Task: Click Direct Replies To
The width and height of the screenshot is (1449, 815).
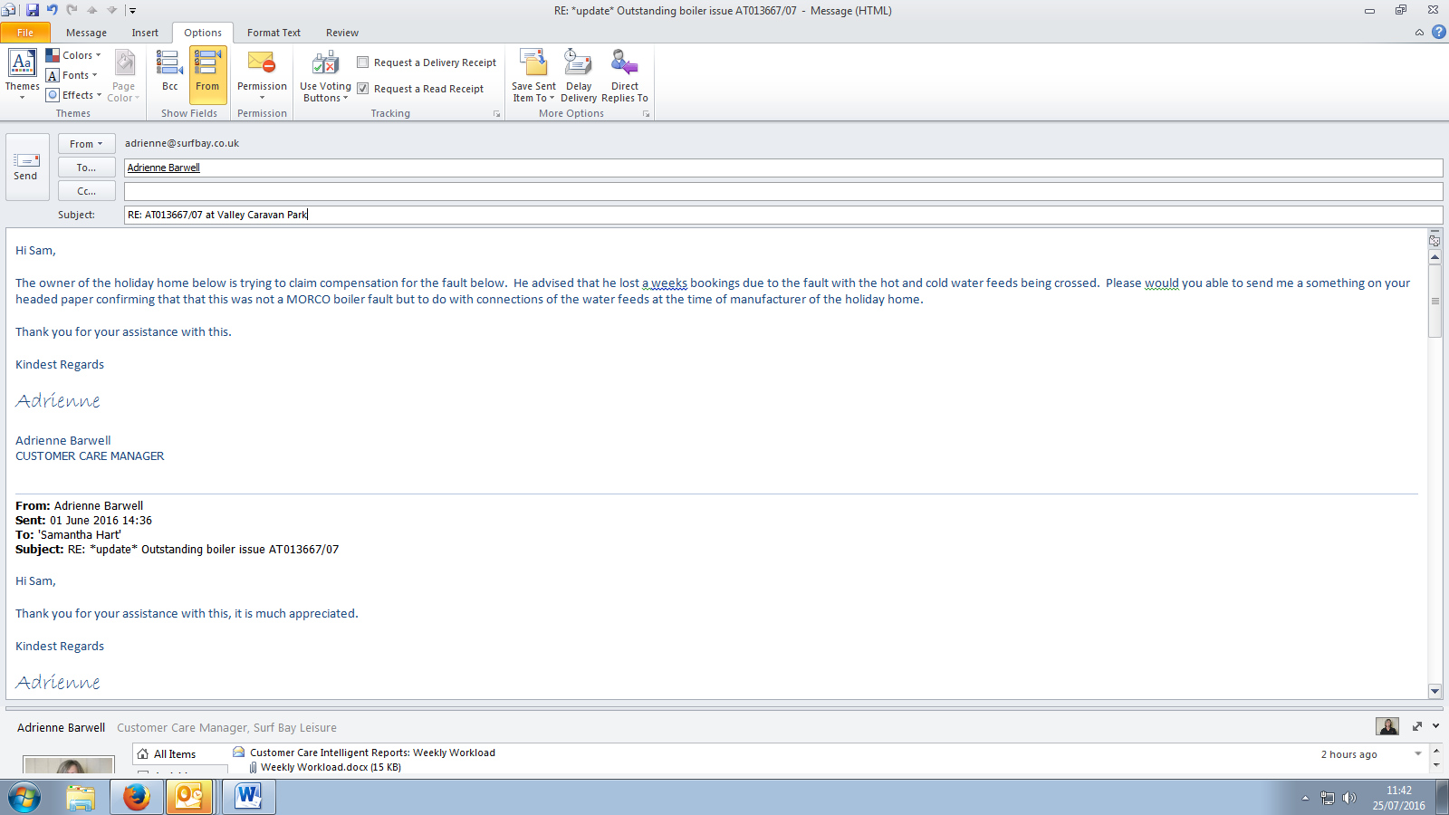Action: (625, 76)
